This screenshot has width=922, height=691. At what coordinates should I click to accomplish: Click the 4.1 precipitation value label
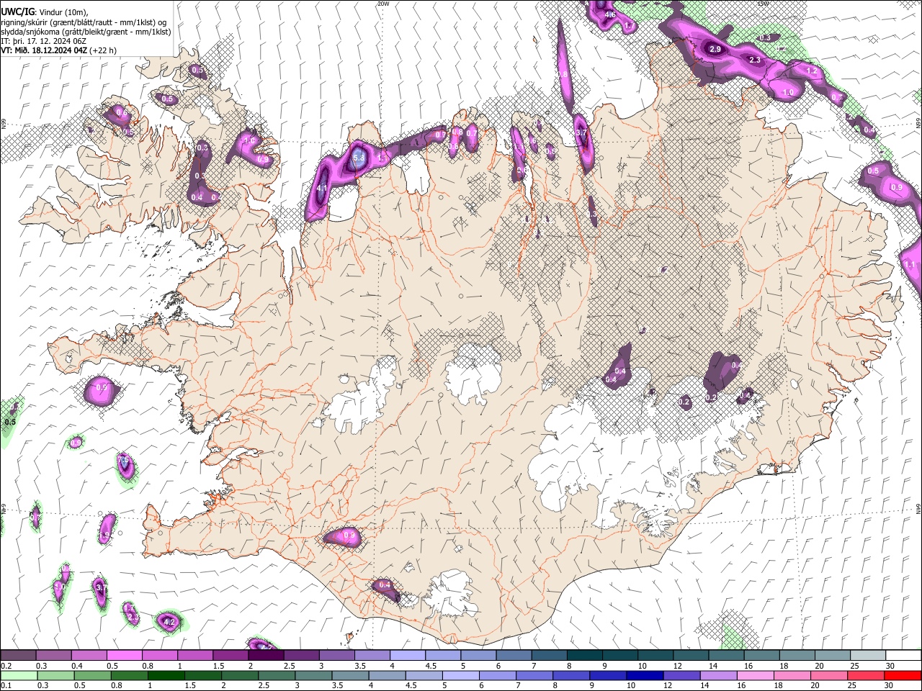(x=322, y=189)
